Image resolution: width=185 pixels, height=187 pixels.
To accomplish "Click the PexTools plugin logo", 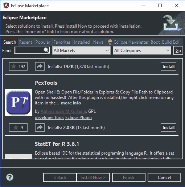I will coord(18,103).
